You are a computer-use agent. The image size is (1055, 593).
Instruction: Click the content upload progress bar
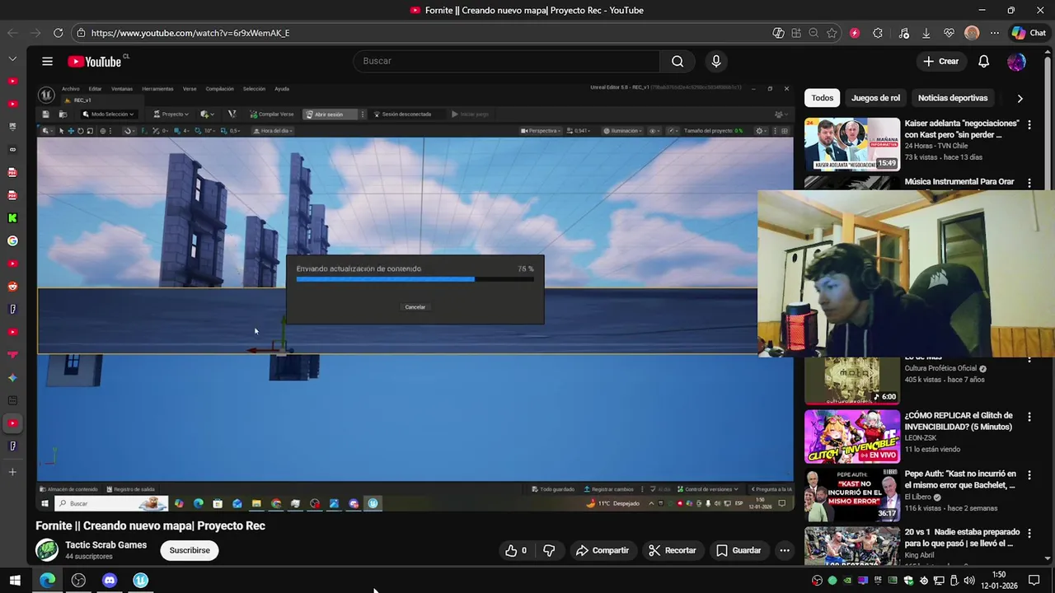[x=415, y=279]
